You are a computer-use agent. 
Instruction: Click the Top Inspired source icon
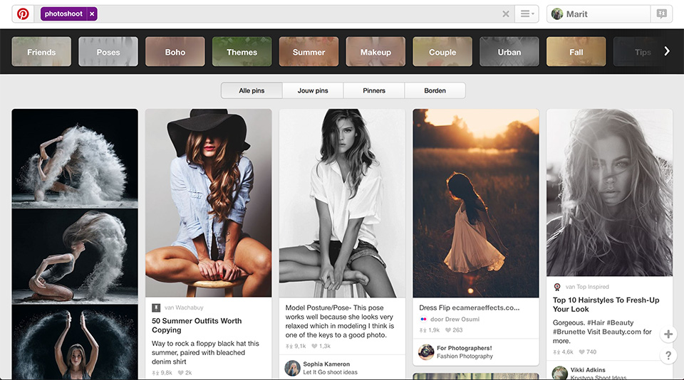[x=557, y=287]
